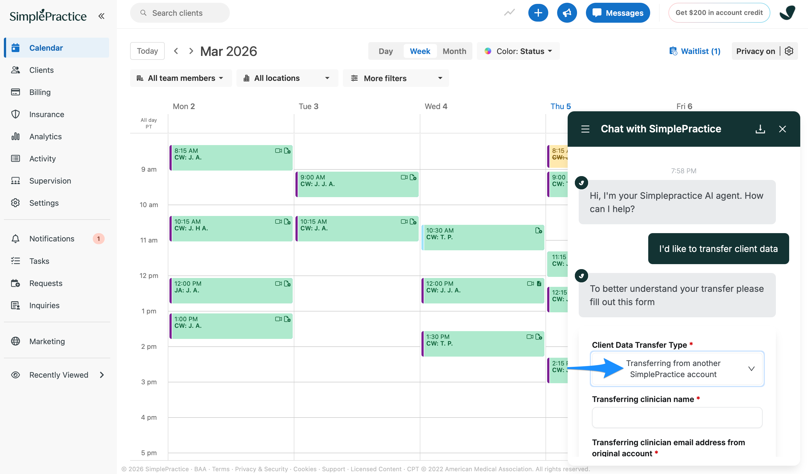Open Clients in the sidebar
This screenshot has height=474, width=808.
pyautogui.click(x=57, y=70)
